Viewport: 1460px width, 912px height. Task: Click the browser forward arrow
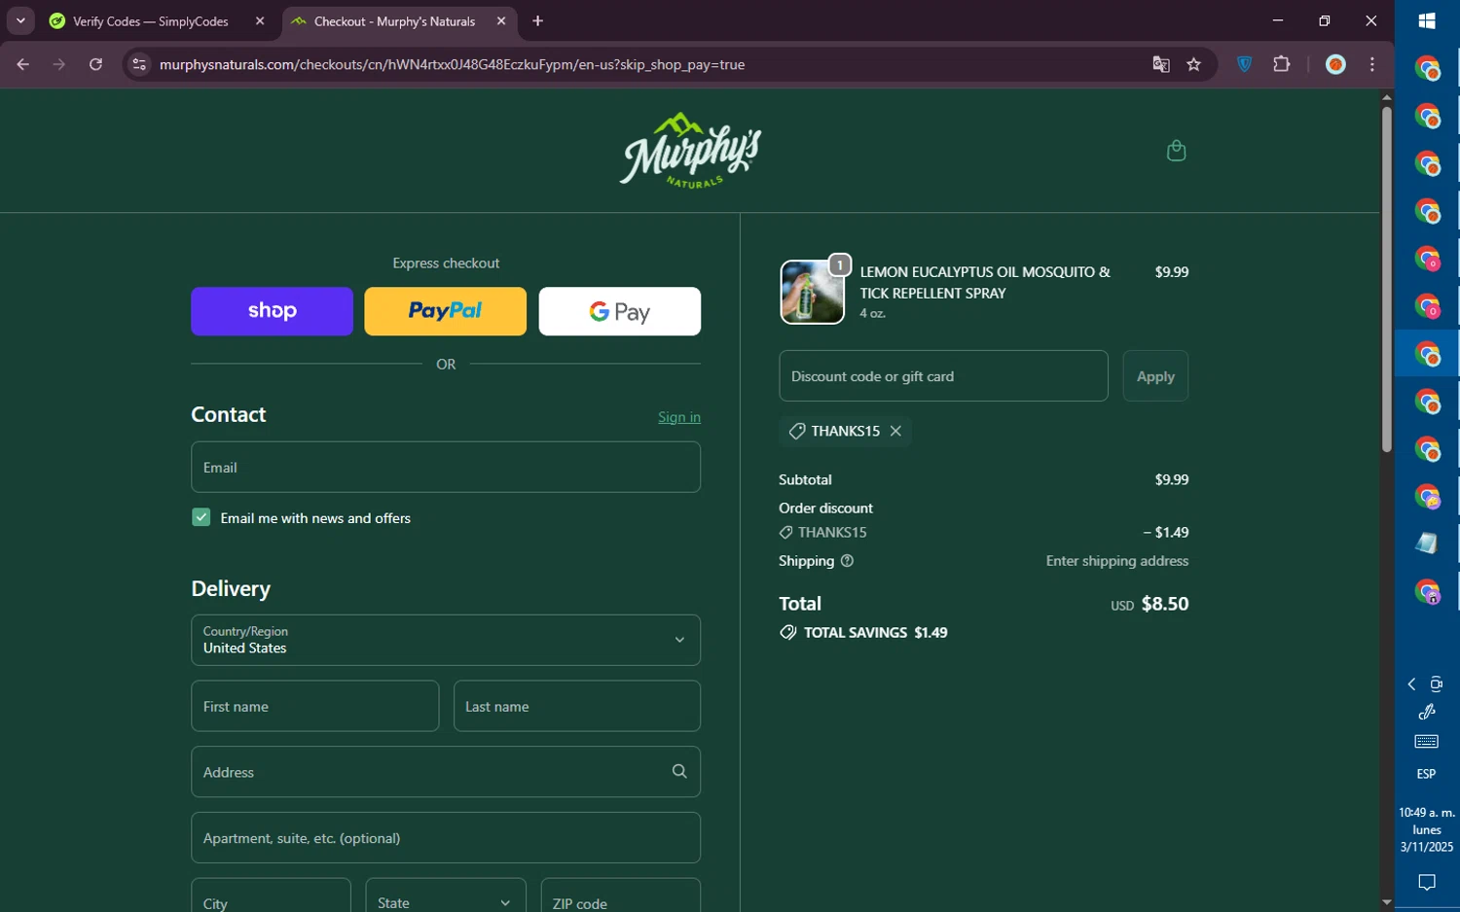pos(59,64)
